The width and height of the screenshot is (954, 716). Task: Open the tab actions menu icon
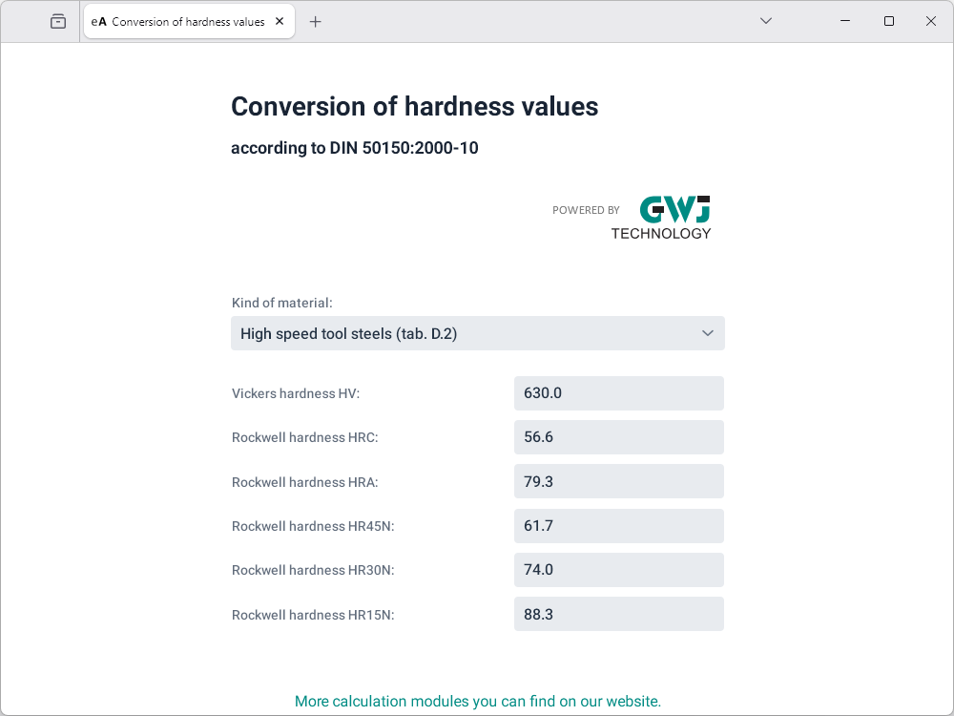[x=58, y=21]
